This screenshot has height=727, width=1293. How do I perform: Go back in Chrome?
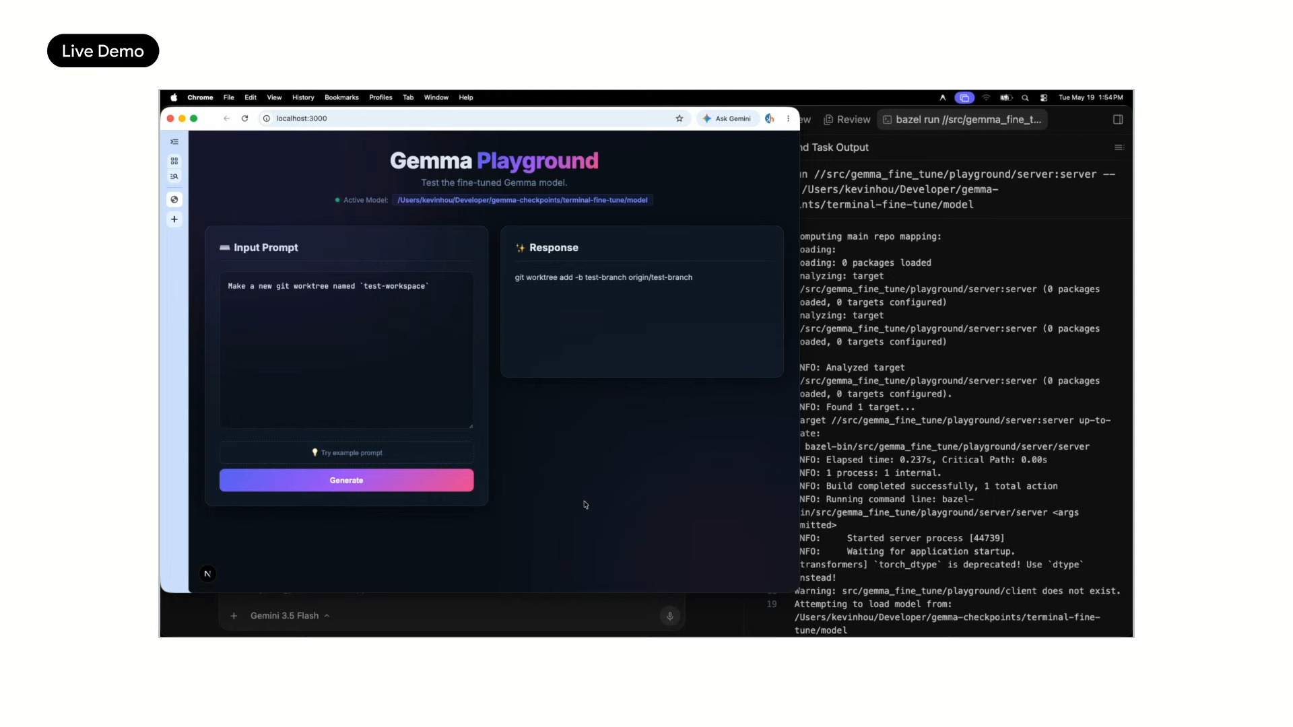(226, 118)
